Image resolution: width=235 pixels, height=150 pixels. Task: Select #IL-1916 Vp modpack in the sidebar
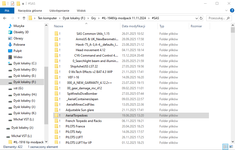tap(28, 142)
